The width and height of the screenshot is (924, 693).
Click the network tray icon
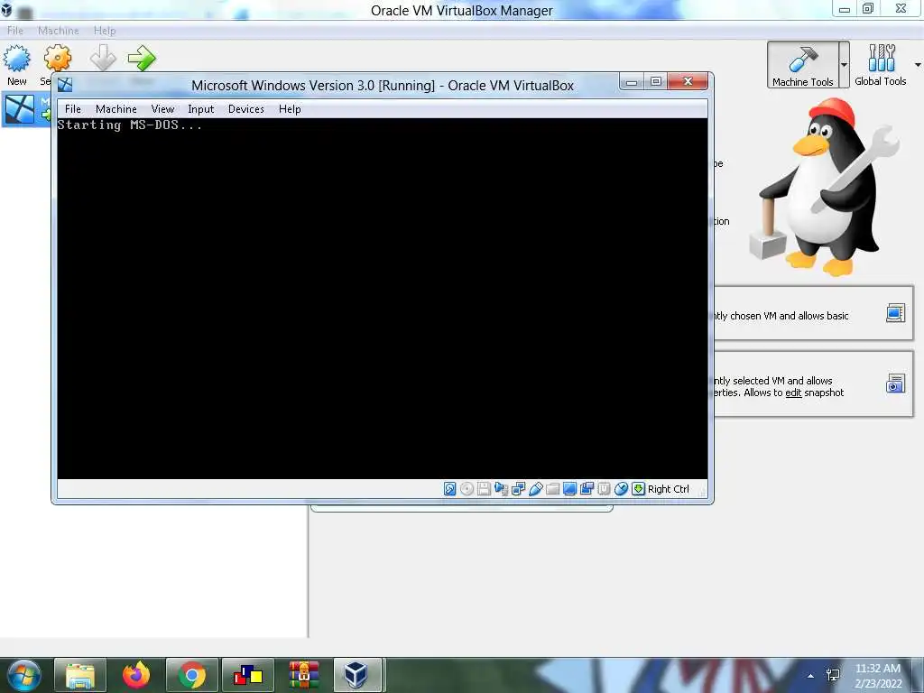[x=833, y=675]
